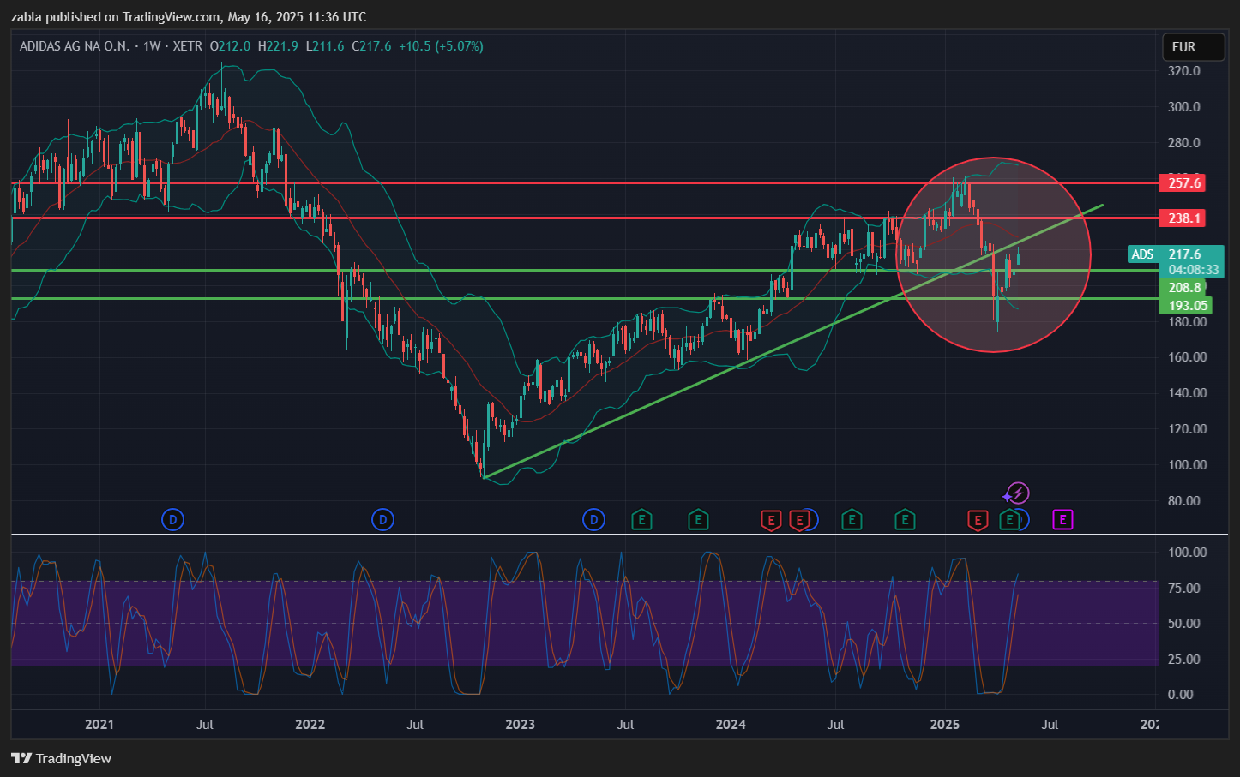The image size is (1240, 777).
Task: Click the 160.00 price axis label
Action: tap(1188, 357)
